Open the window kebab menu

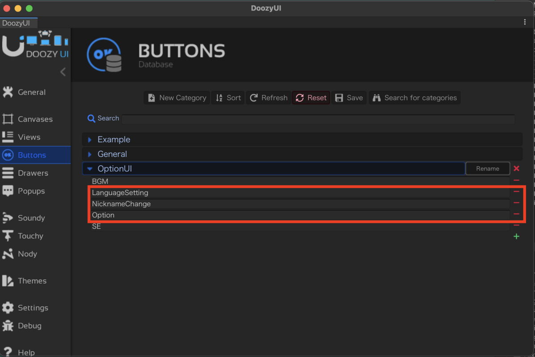click(x=525, y=22)
